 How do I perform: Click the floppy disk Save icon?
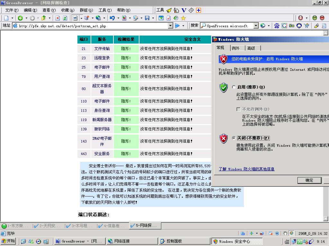pyautogui.click(x=147, y=18)
